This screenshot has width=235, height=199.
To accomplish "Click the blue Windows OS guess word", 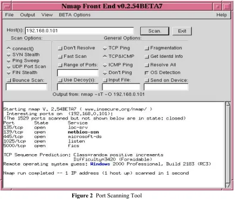I will pos(100,164).
